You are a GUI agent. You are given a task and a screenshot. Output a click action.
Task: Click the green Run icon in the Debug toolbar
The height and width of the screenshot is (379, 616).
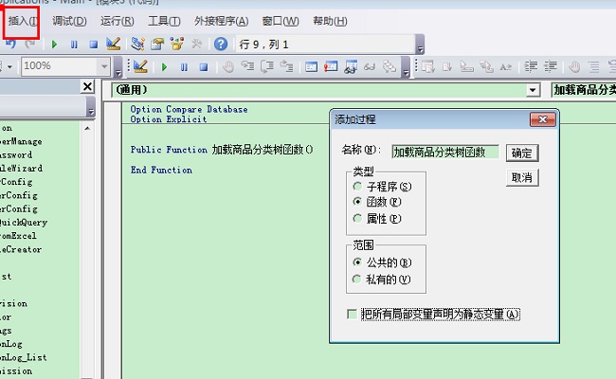point(164,67)
